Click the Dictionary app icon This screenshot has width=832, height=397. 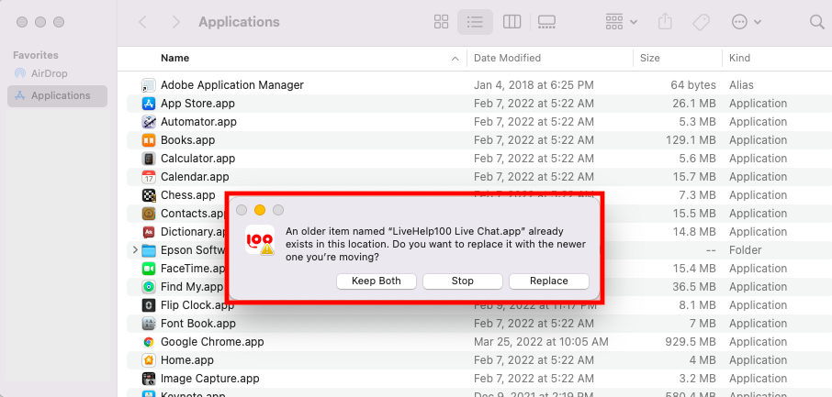(x=149, y=232)
